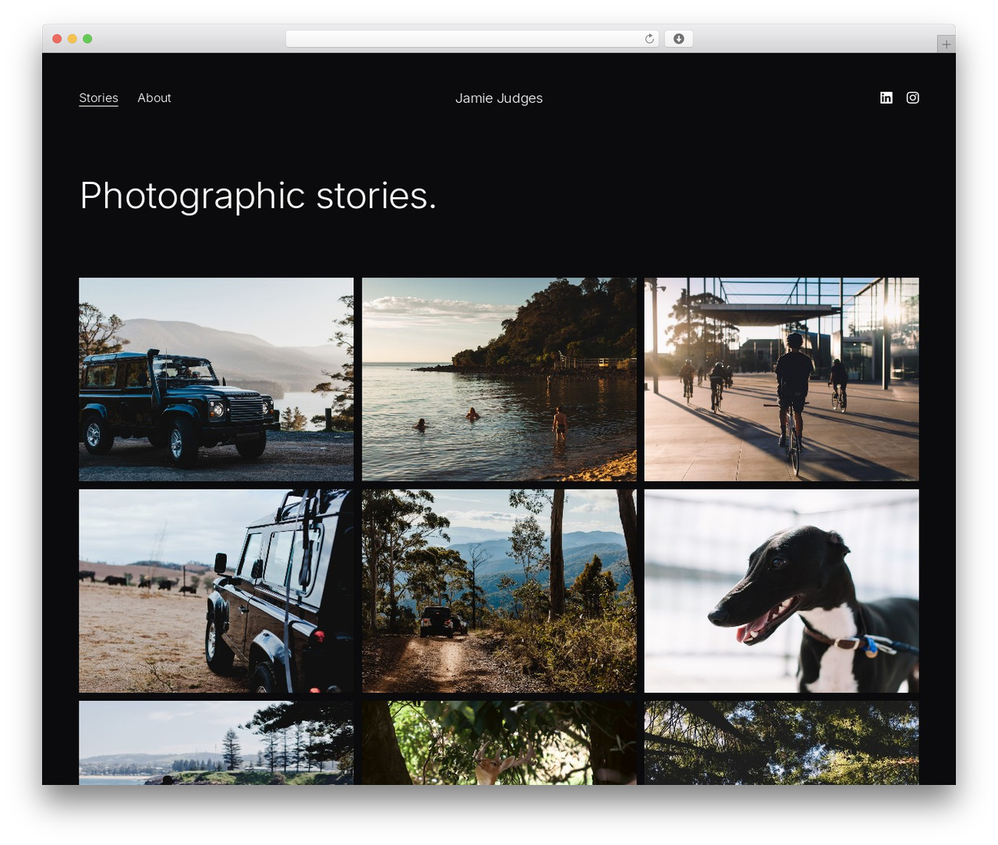Reload the page with the refresh icon

(x=649, y=39)
